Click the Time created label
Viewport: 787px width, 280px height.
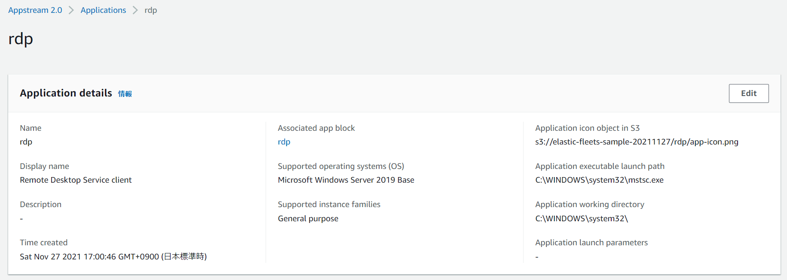coord(43,243)
